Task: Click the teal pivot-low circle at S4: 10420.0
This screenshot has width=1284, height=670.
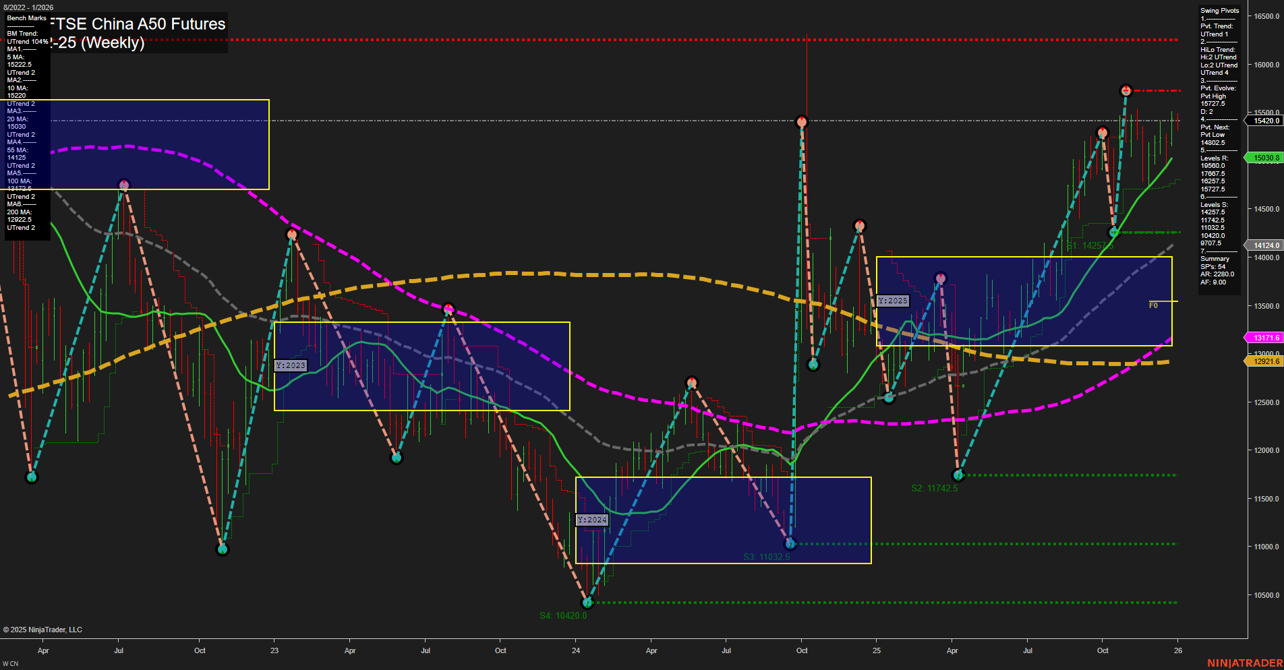Action: tap(587, 603)
